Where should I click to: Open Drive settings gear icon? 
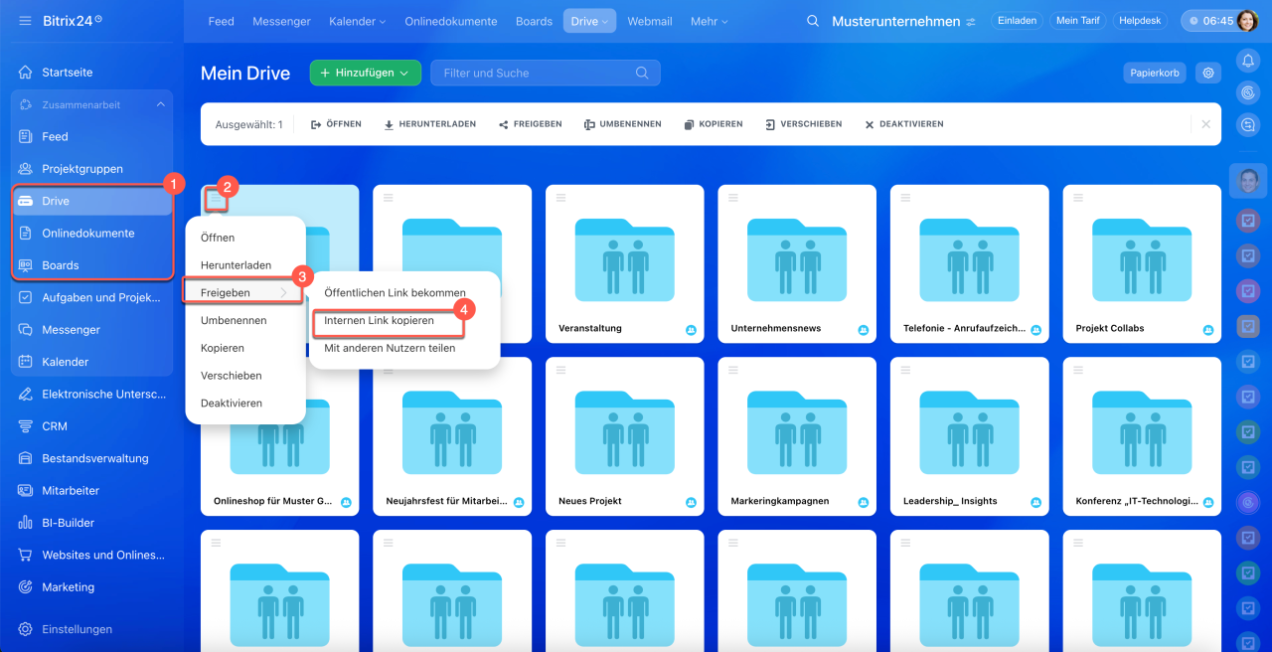click(1208, 73)
